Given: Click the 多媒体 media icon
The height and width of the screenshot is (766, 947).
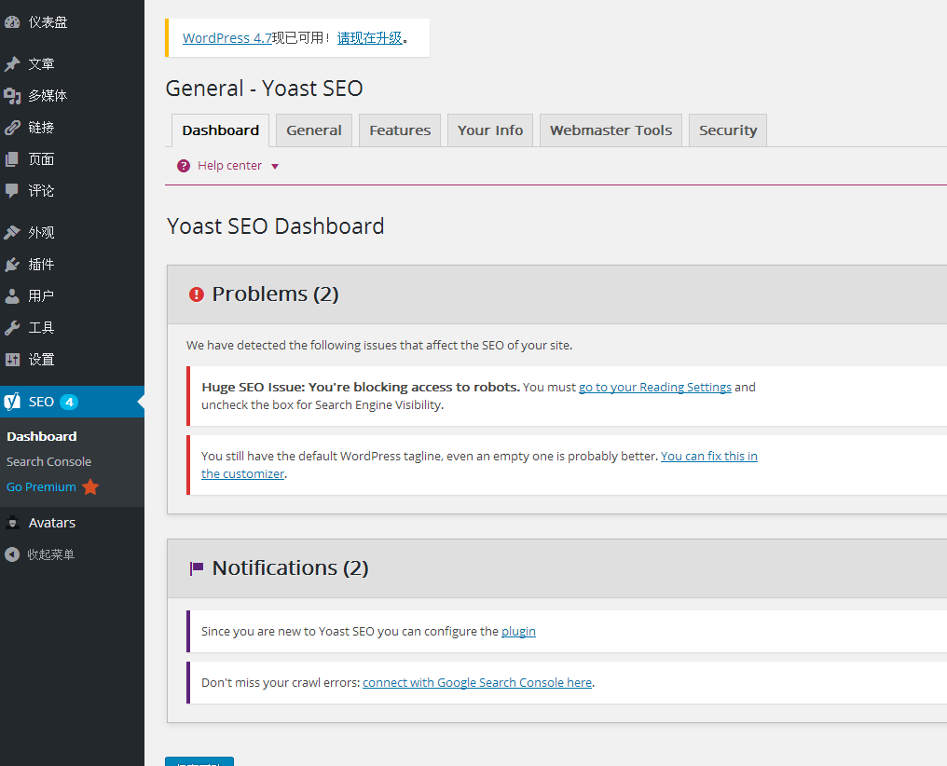Looking at the screenshot, I should click(x=12, y=96).
